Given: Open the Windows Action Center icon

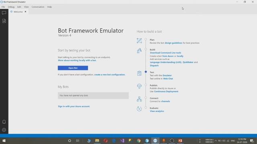Looking at the screenshot, I should [252, 140].
